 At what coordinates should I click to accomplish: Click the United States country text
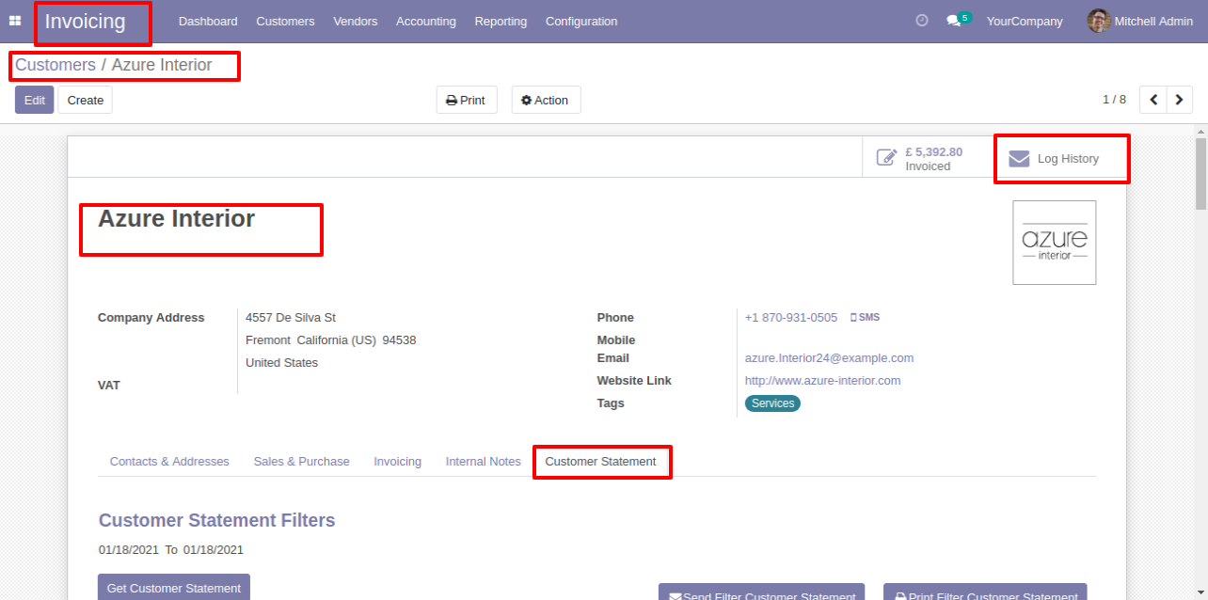(x=282, y=363)
